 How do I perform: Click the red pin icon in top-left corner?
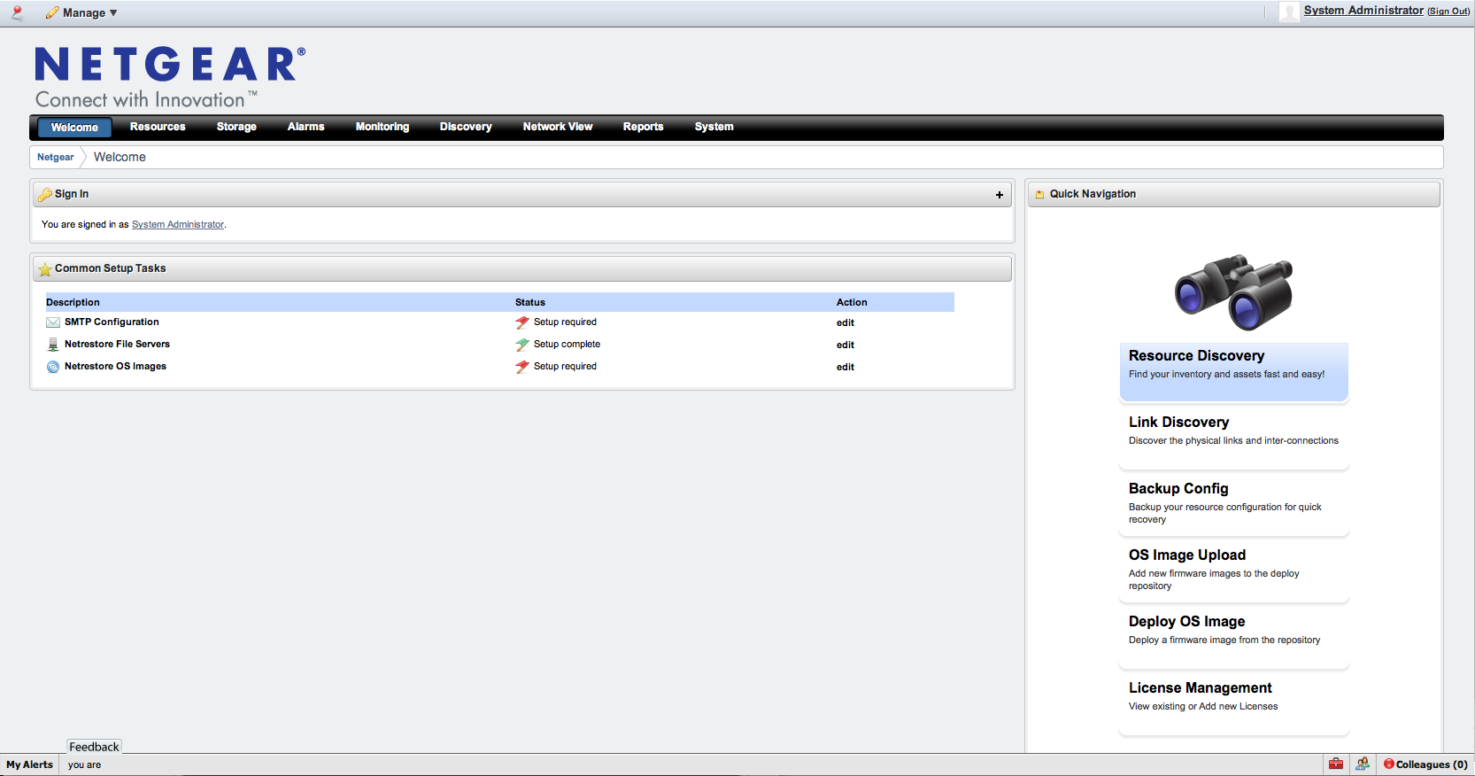pyautogui.click(x=17, y=13)
